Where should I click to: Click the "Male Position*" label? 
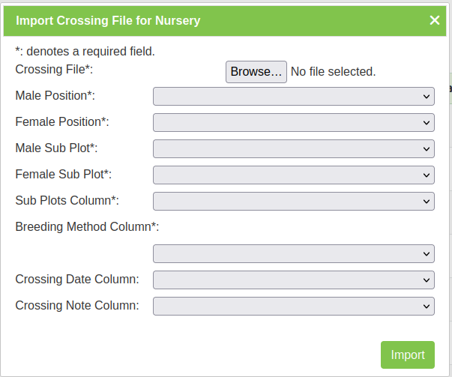(x=55, y=96)
